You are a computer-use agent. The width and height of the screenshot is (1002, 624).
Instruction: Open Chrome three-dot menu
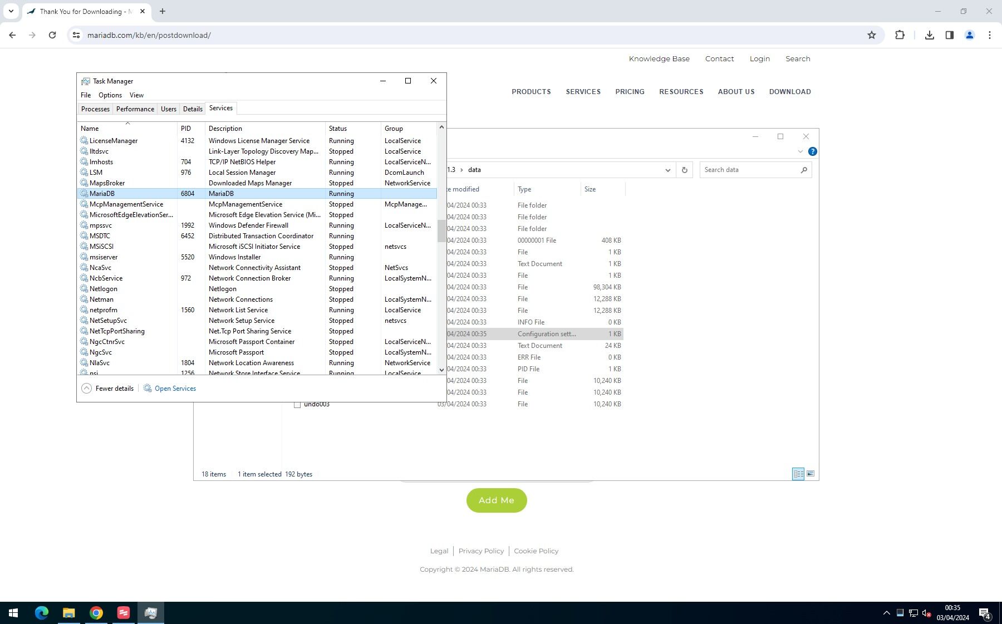click(989, 35)
